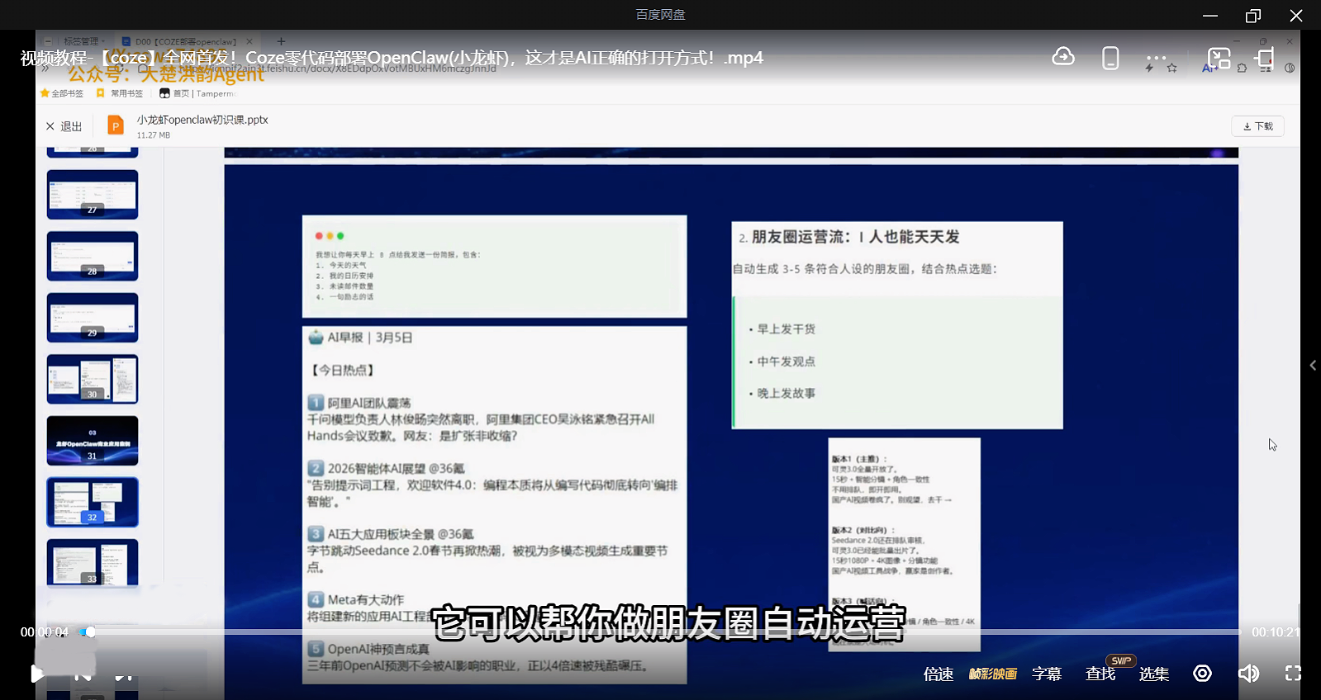This screenshot has width=1321, height=700.
Task: Play the paused video
Action: 36,674
